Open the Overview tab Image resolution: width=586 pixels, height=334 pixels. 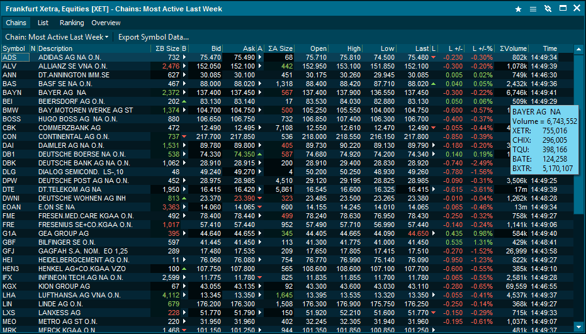click(106, 23)
